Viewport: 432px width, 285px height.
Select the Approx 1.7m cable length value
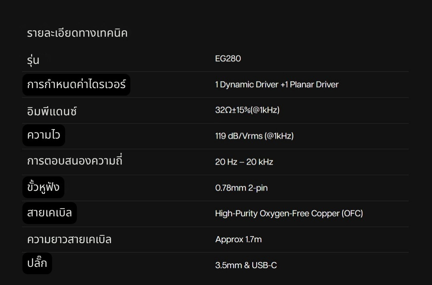[x=238, y=239]
